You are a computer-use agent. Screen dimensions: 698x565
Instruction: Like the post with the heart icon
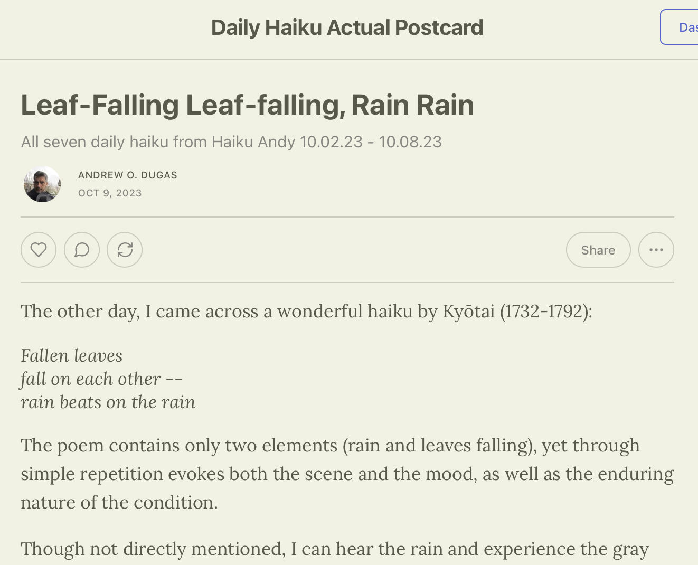39,250
